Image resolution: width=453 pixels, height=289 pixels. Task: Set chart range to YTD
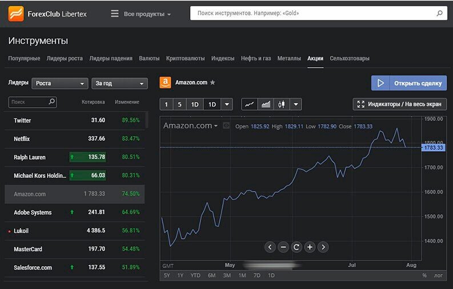tap(195, 275)
